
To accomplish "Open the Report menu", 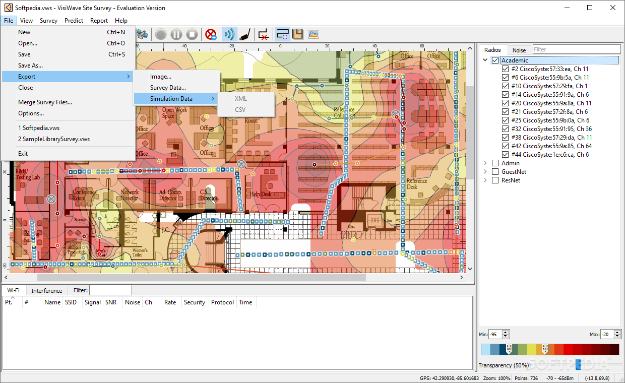I will tap(99, 21).
